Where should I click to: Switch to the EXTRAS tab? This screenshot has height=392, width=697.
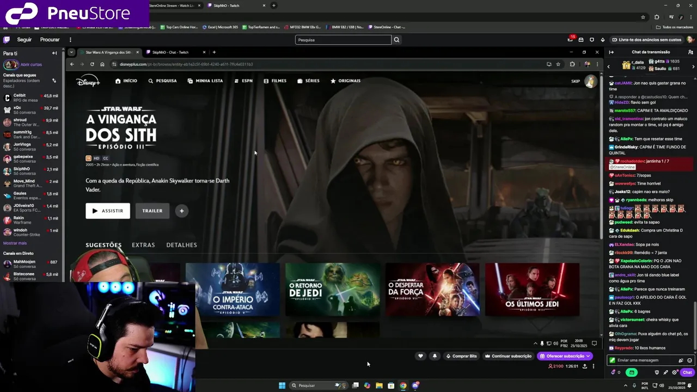coord(143,245)
